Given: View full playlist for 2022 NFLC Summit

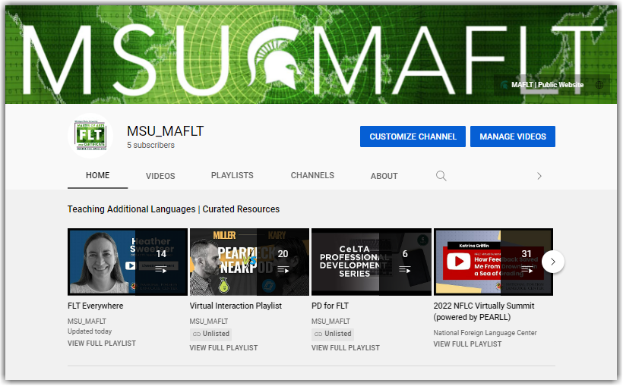Looking at the screenshot, I should pyautogui.click(x=468, y=344).
